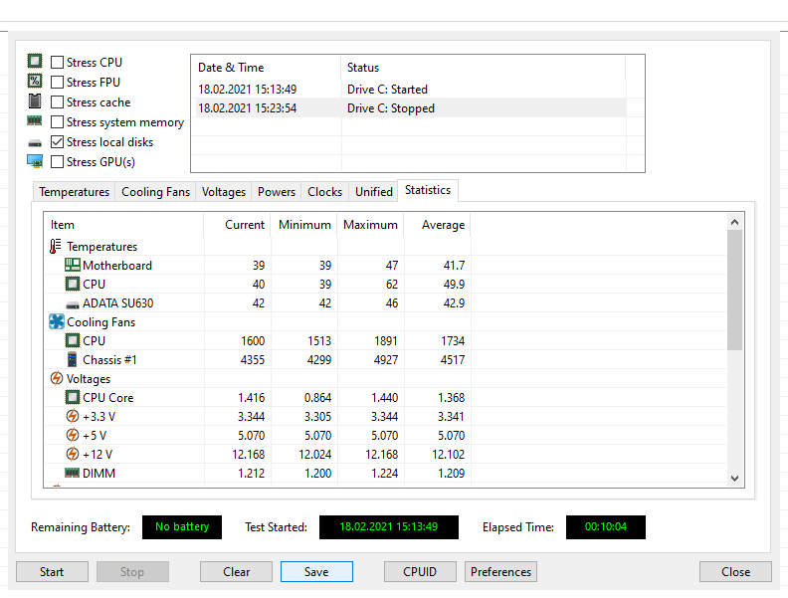Viewport: 788px width, 598px height.
Task: Select the 'Drive C: Started' log entry
Action: tap(387, 90)
